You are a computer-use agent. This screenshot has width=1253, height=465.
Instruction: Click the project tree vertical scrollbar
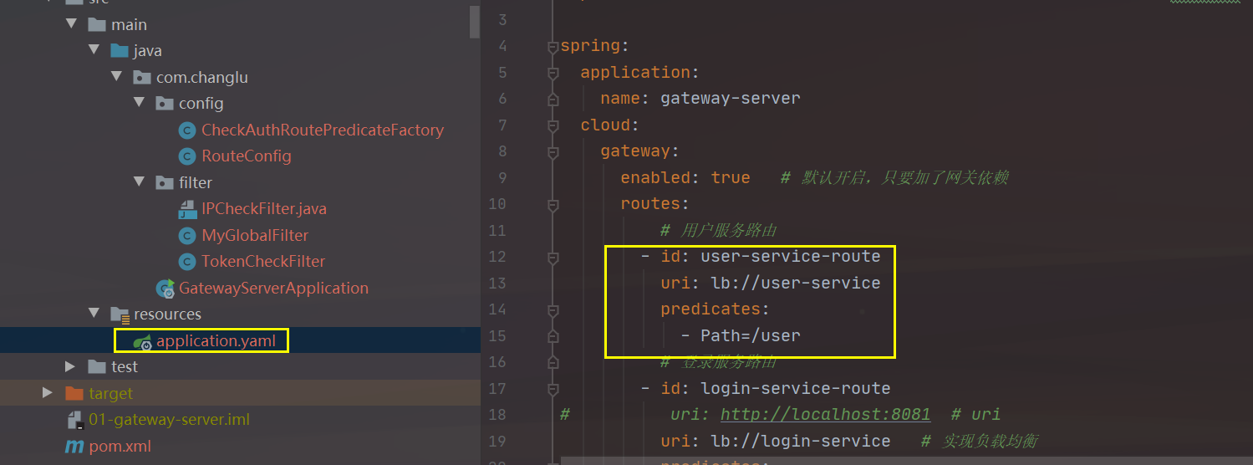coord(475,20)
